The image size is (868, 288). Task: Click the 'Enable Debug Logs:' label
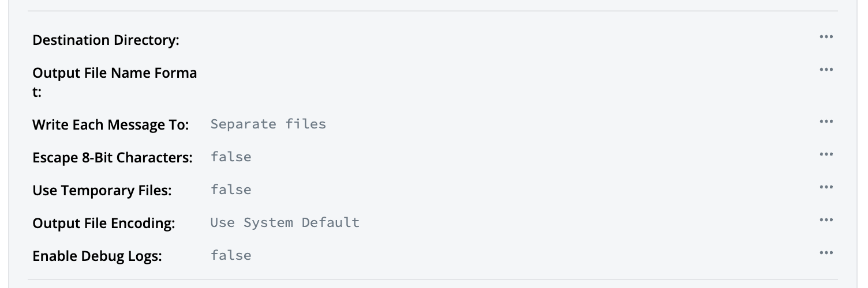pos(97,256)
